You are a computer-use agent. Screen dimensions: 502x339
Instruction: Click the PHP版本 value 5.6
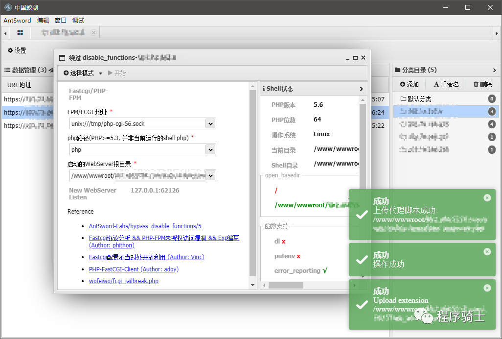point(318,105)
